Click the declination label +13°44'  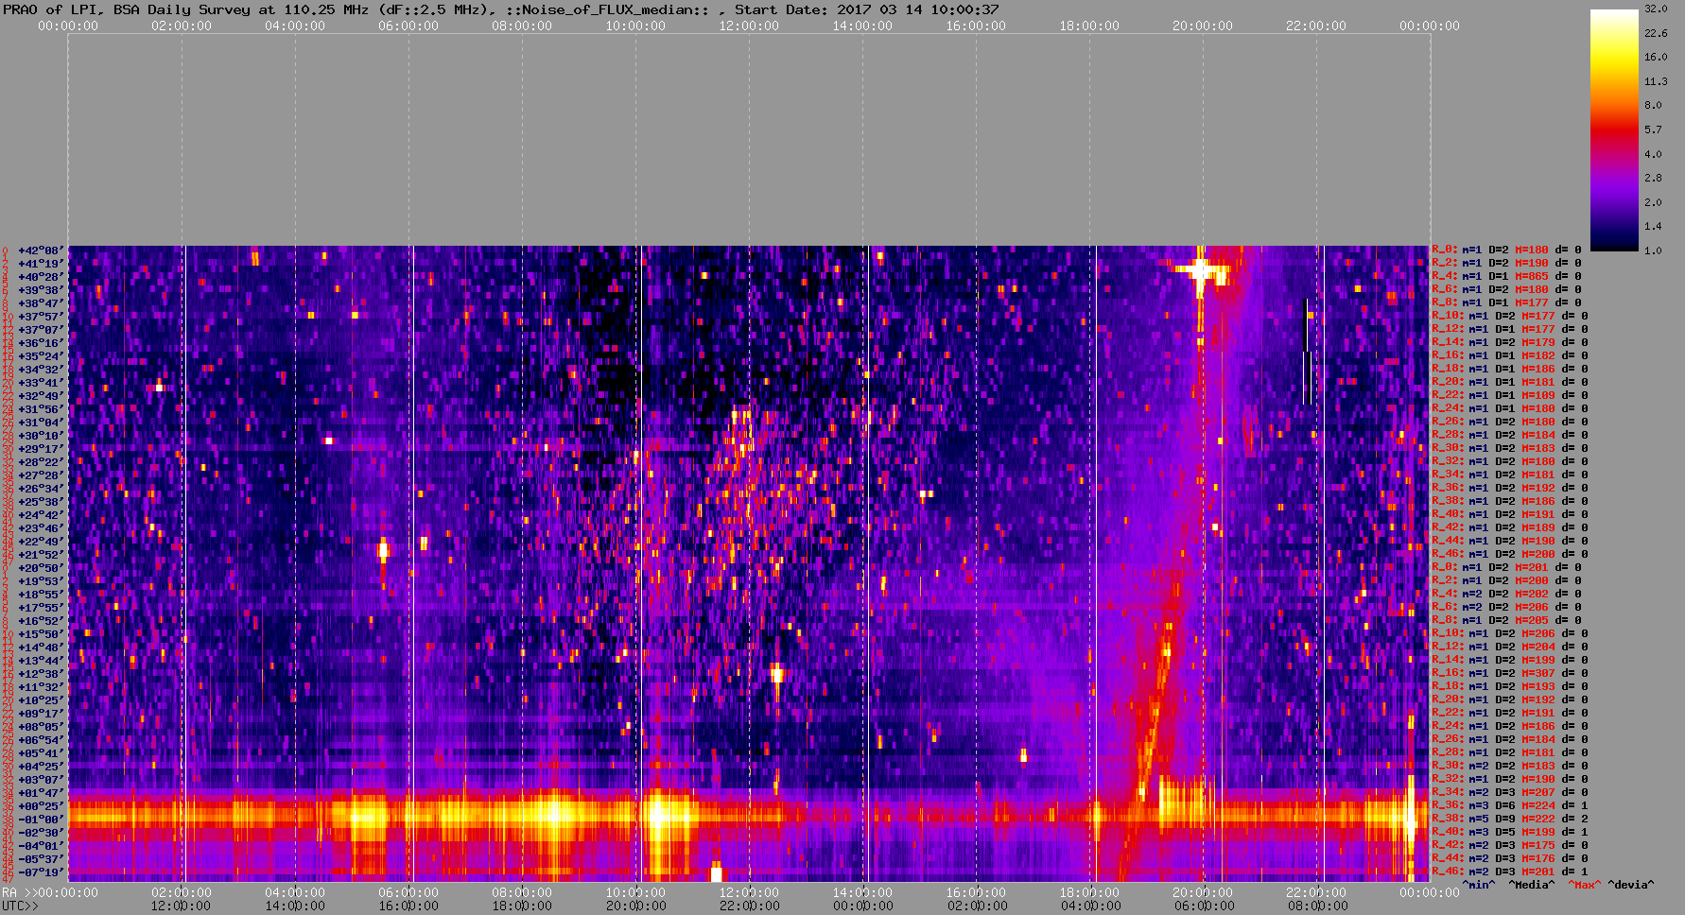pos(41,661)
